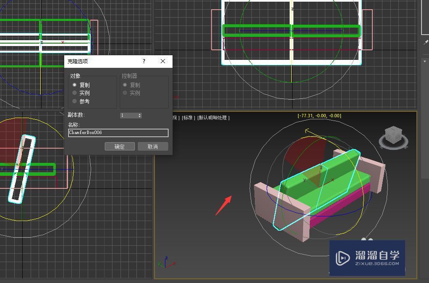
Task: Click the help question mark in the clone dialog
Action: click(144, 61)
